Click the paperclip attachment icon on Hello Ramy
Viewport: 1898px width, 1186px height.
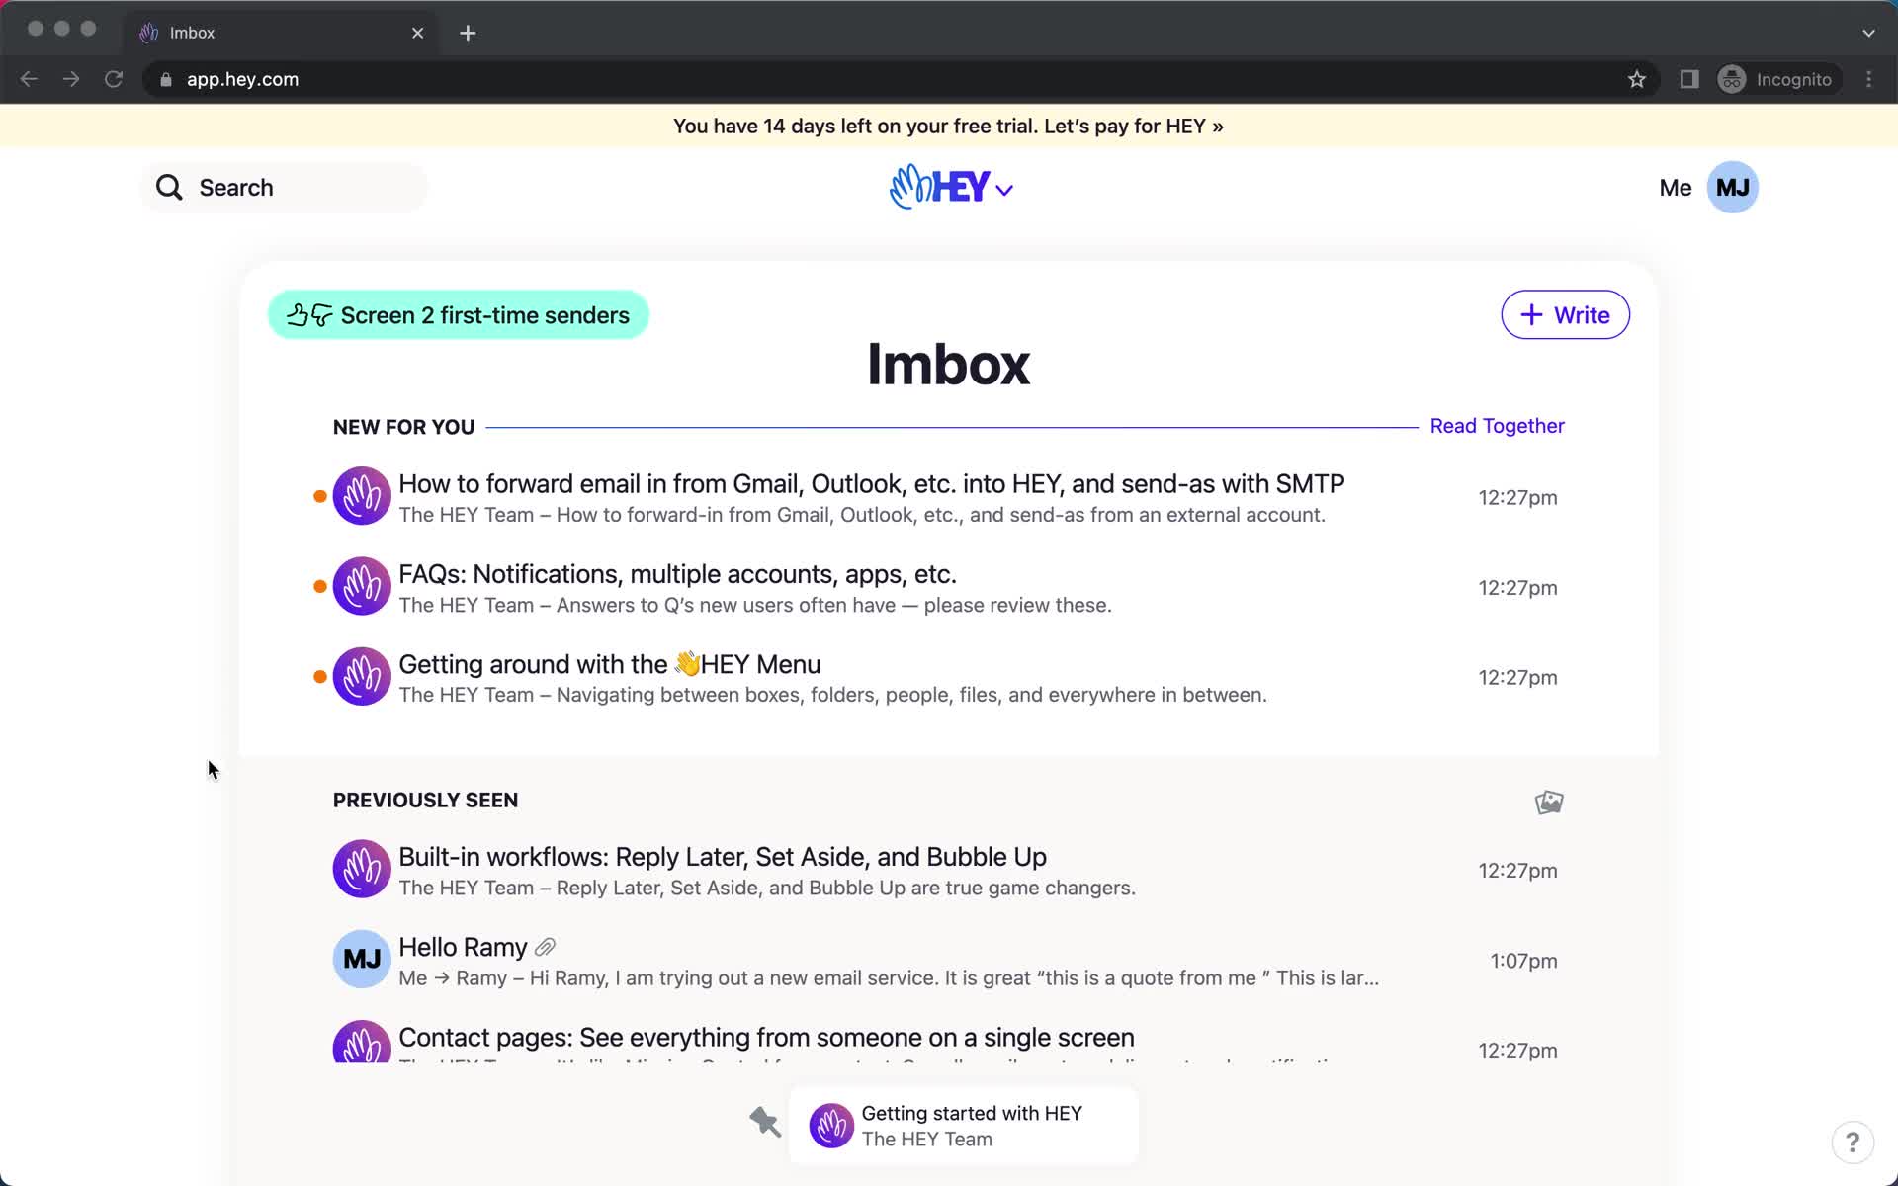(545, 947)
